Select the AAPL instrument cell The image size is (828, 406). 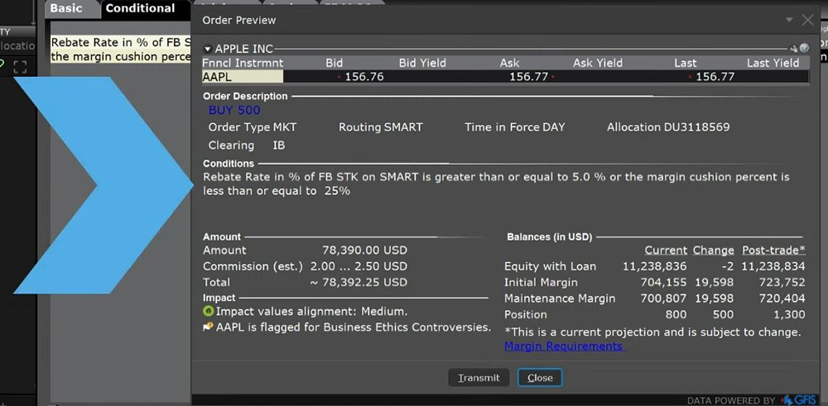242,76
